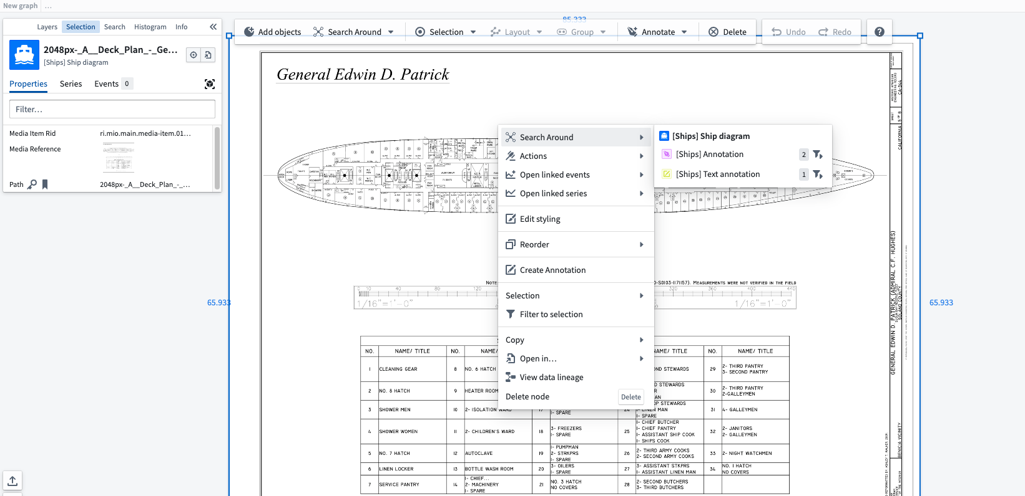Choose Filter to selection
Image resolution: width=1025 pixels, height=496 pixels.
point(576,315)
